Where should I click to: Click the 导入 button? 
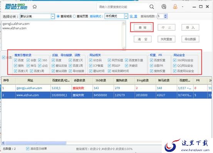(x=190, y=28)
